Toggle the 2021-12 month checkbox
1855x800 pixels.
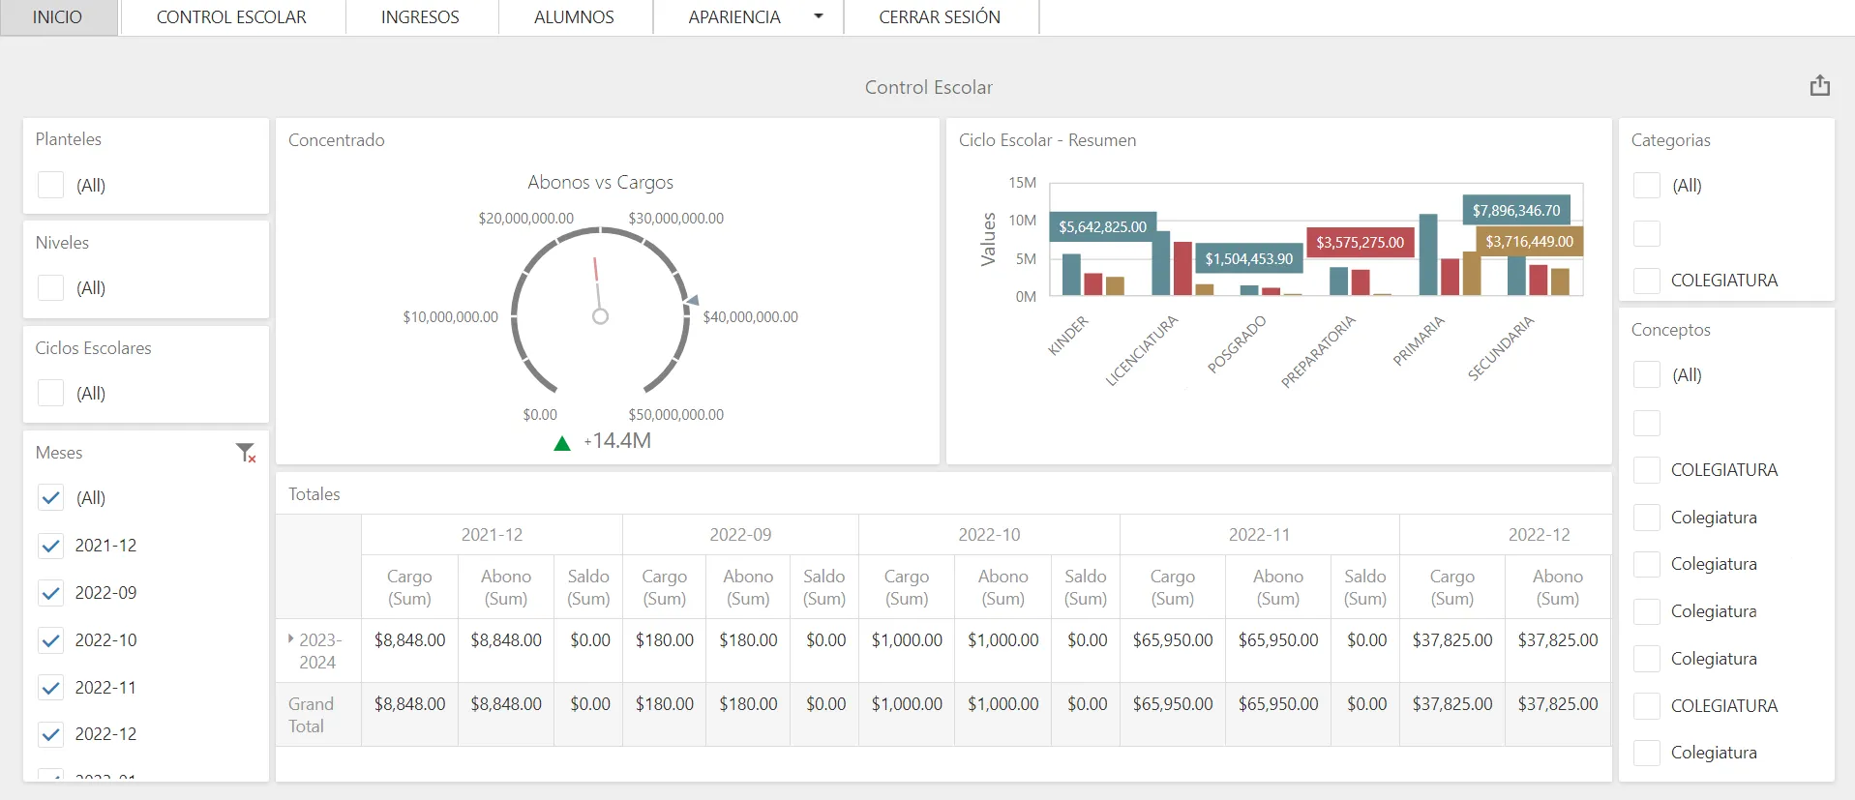[x=50, y=546]
